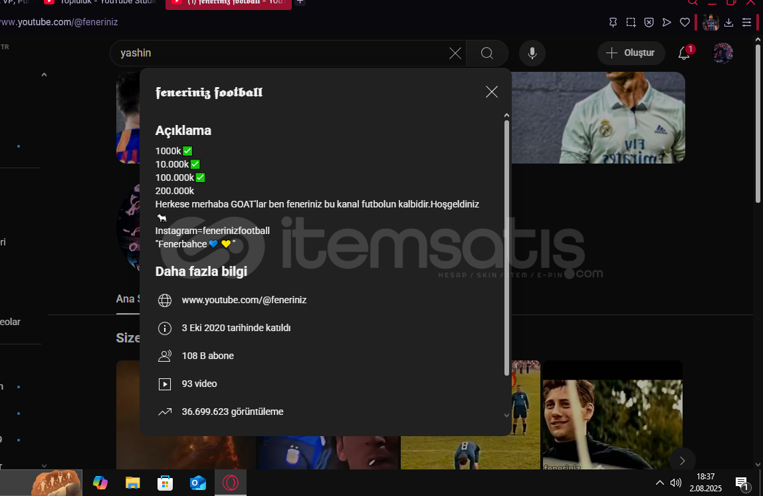Click the dialog scrollbar up arrow
763x496 pixels.
coord(506,116)
